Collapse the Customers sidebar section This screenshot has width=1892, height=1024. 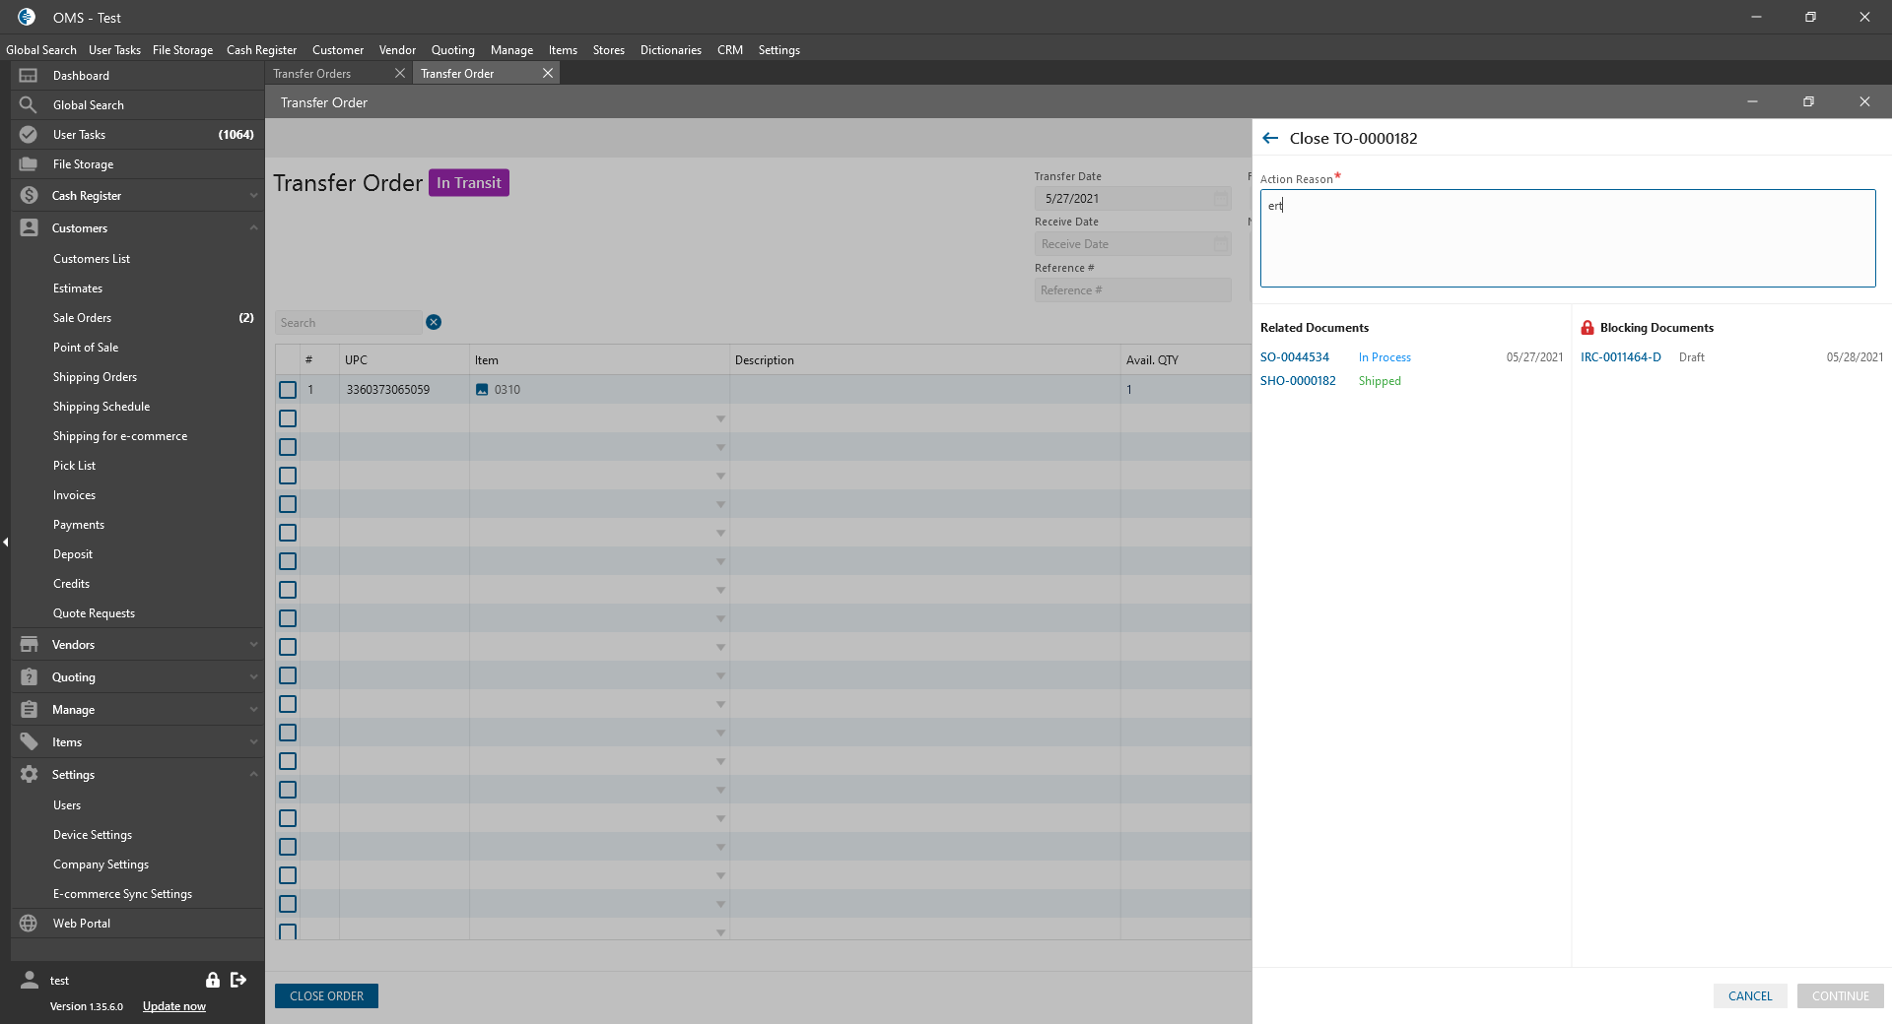pyautogui.click(x=253, y=228)
